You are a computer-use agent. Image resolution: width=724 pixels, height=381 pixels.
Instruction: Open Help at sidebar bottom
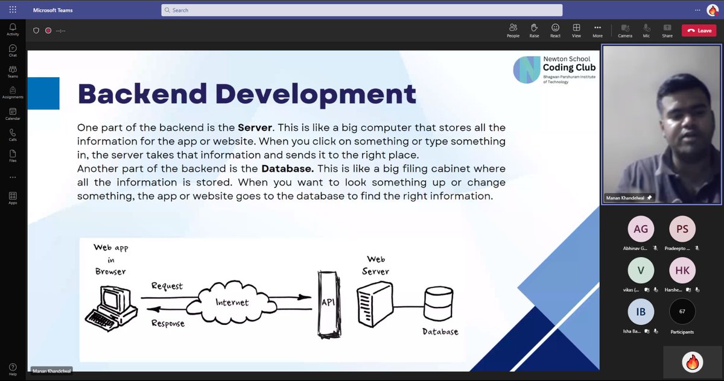(x=13, y=369)
